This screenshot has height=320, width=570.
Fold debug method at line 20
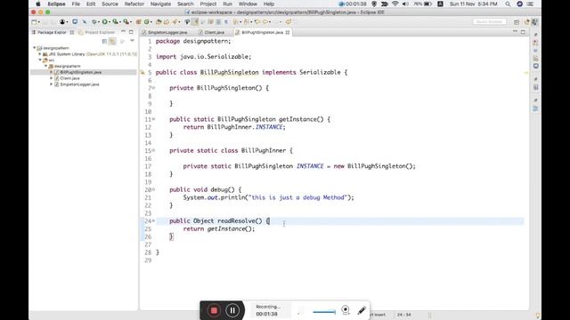point(153,189)
